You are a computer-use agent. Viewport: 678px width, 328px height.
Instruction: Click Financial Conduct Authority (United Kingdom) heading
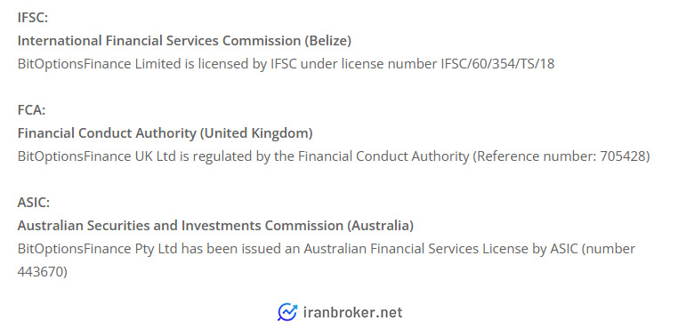pyautogui.click(x=165, y=133)
